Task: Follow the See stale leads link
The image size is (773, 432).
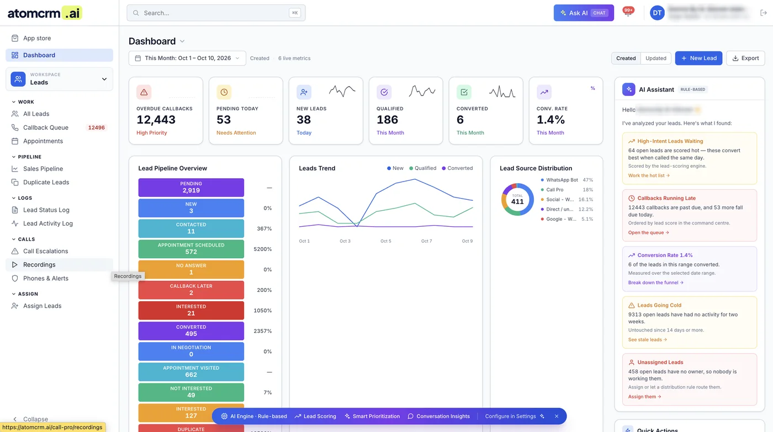Action: [x=648, y=339]
